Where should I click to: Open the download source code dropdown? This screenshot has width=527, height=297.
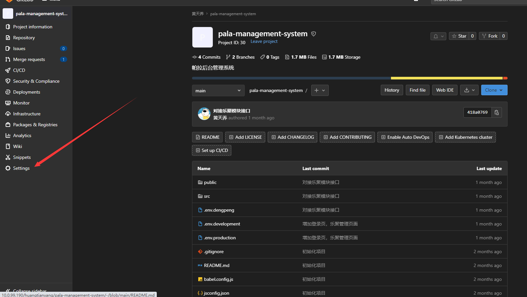point(469,90)
